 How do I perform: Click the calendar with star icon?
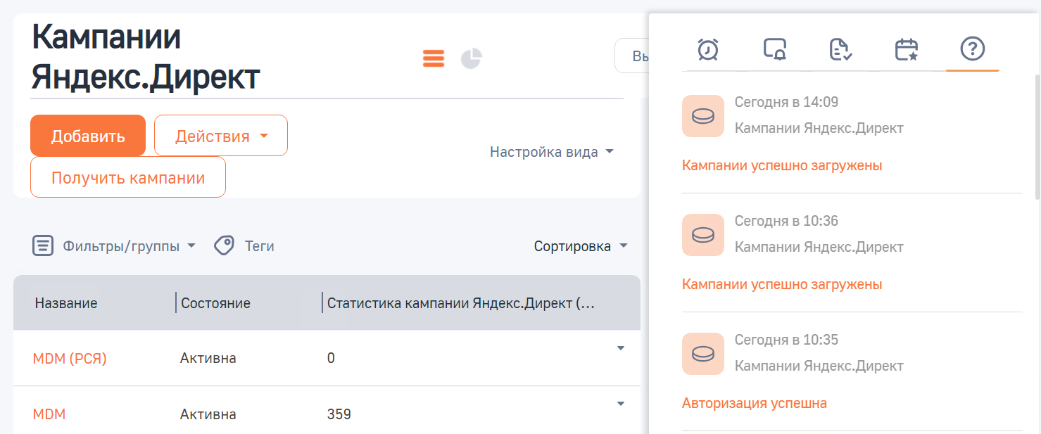point(906,49)
